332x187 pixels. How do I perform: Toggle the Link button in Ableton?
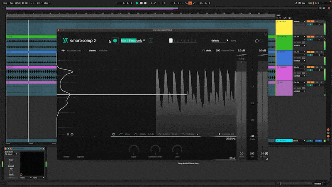[5, 3]
